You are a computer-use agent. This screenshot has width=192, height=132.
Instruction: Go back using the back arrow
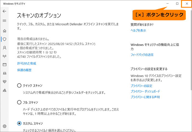(4, 11)
